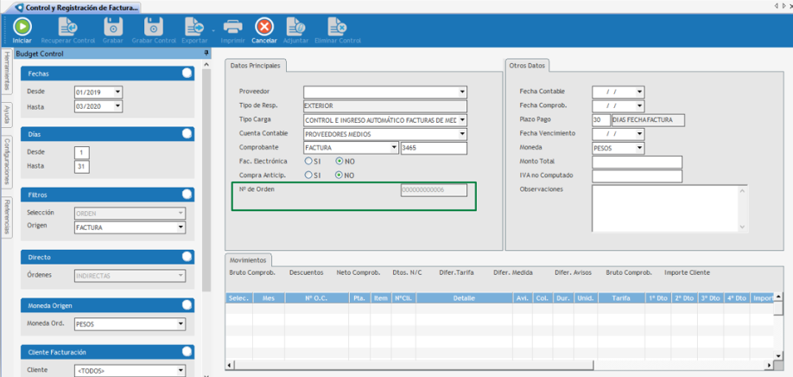Select NO for Compra Anticip.
Screen dimensions: 793x377
pyautogui.click(x=339, y=175)
